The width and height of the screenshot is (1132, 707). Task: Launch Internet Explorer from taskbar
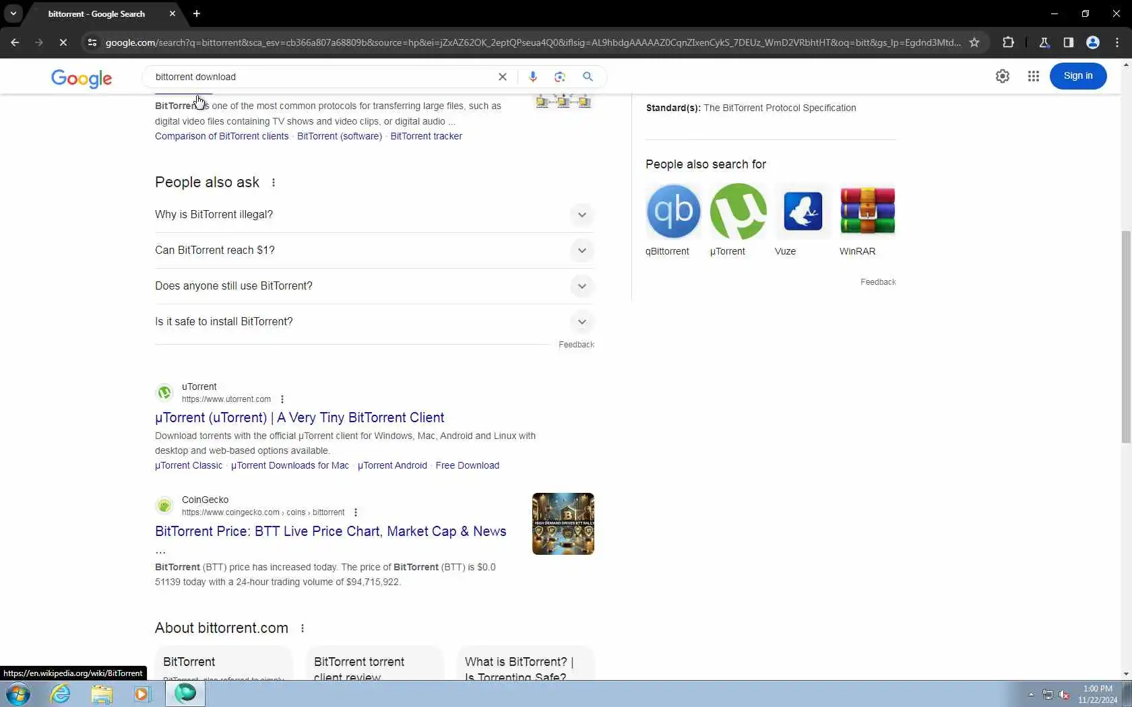pos(61,694)
